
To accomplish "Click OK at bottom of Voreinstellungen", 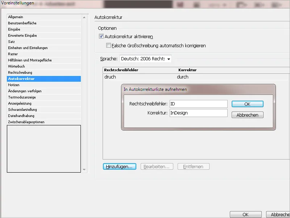I will [x=246, y=214].
